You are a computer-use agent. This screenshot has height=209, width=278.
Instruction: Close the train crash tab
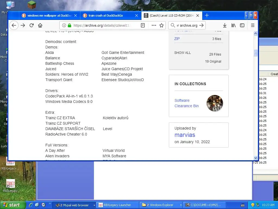point(137,16)
